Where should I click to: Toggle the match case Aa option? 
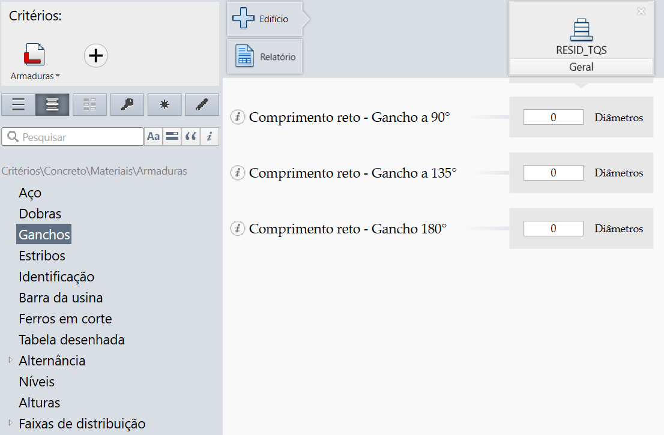153,137
